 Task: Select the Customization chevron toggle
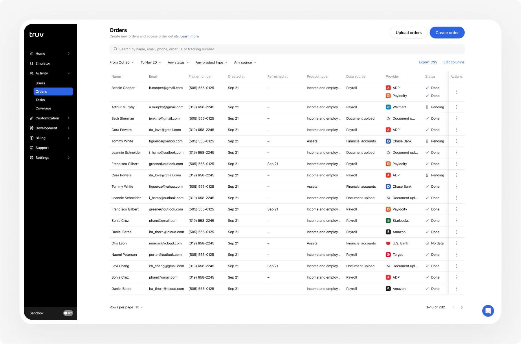pyautogui.click(x=69, y=118)
